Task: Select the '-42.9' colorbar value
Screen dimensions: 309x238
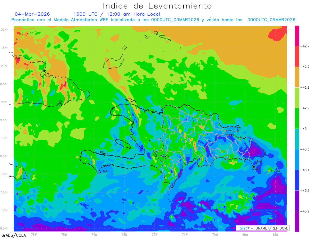Action: point(305,108)
